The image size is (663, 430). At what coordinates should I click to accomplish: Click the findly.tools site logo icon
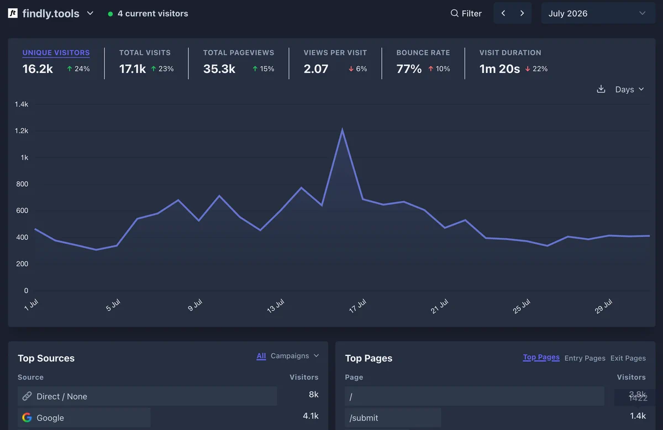pos(13,13)
